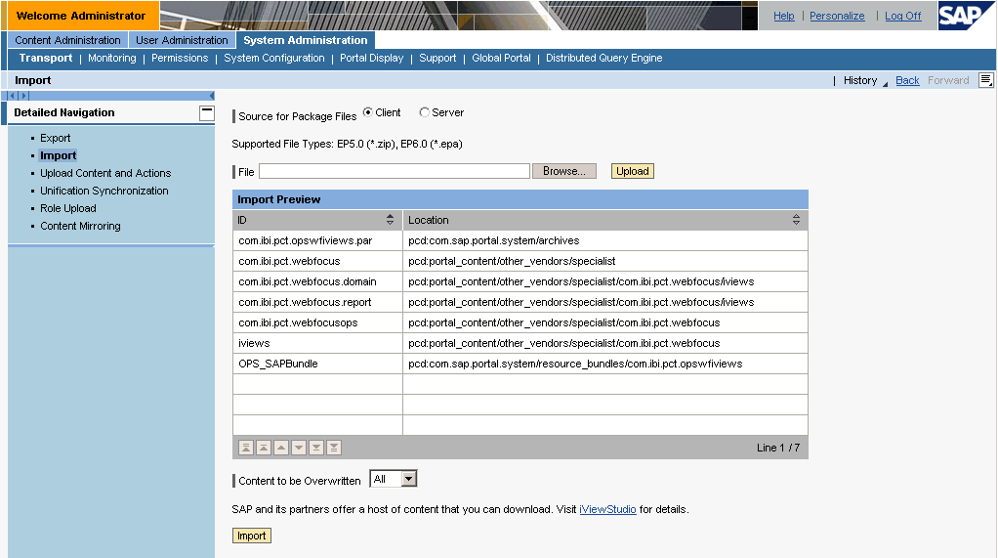Follow the iViewStudio link
Image resolution: width=998 pixels, height=558 pixels.
(607, 509)
